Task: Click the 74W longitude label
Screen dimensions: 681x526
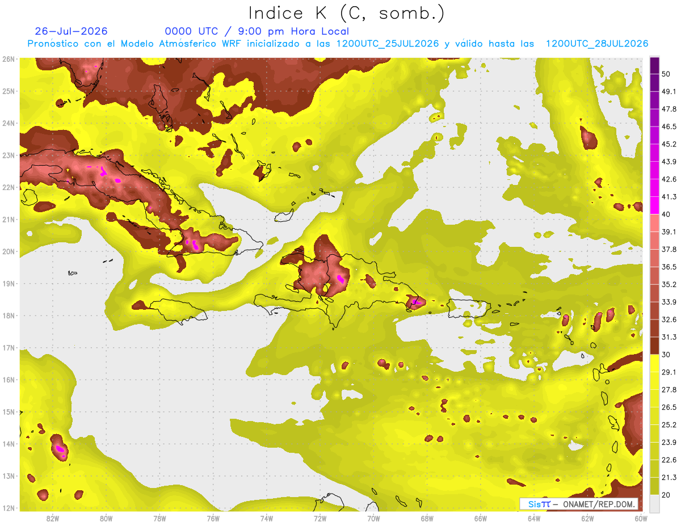Action: (x=266, y=518)
